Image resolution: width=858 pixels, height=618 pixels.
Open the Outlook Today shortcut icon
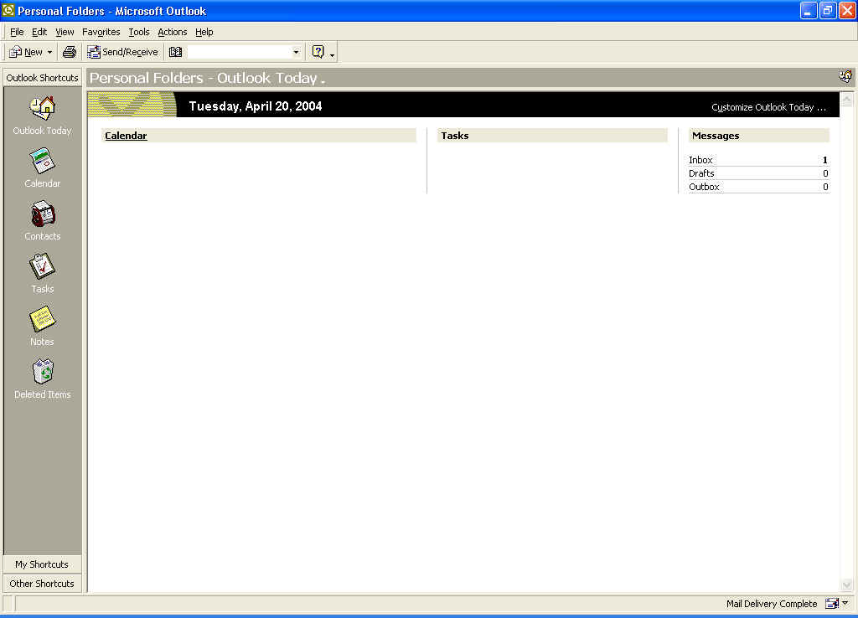[x=42, y=108]
